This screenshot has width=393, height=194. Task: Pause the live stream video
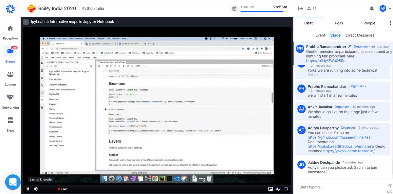point(28,189)
